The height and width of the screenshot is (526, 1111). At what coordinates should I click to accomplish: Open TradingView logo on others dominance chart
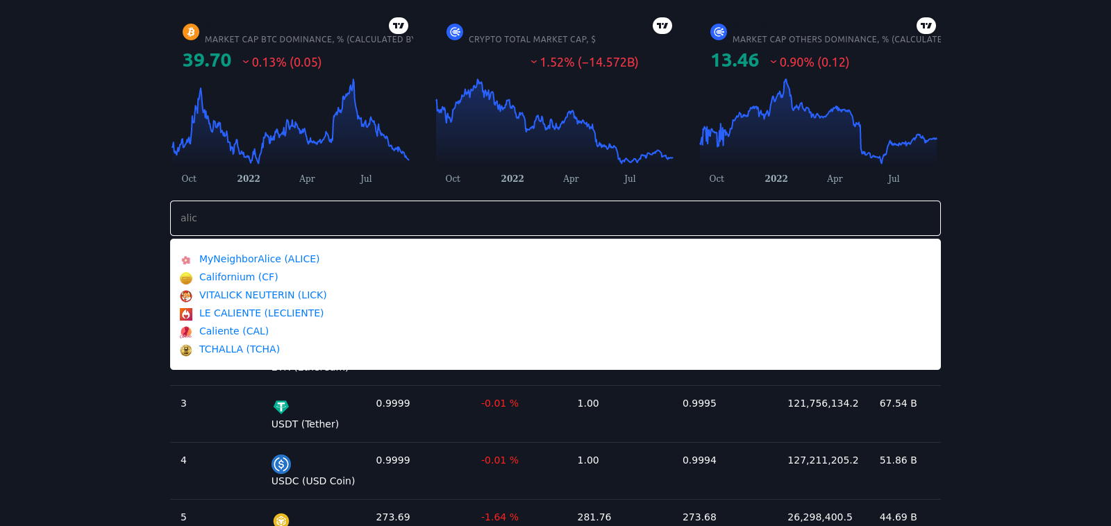click(926, 26)
